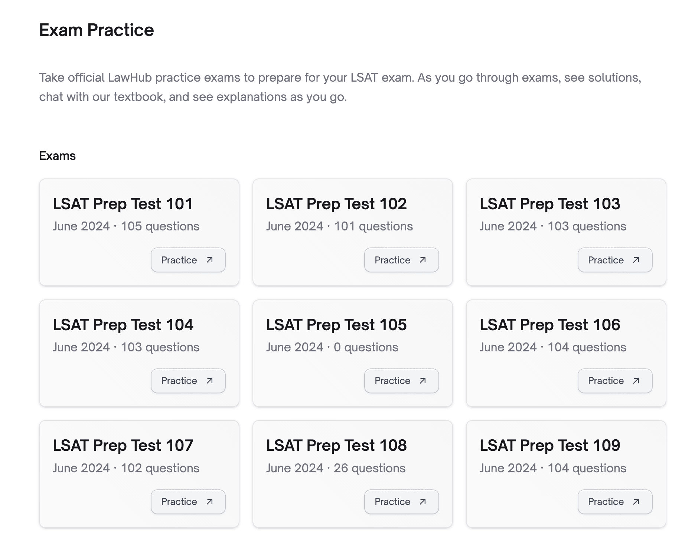Click the arrow icon on Prep Test 106 Practice button
The image size is (695, 538).
tap(636, 381)
